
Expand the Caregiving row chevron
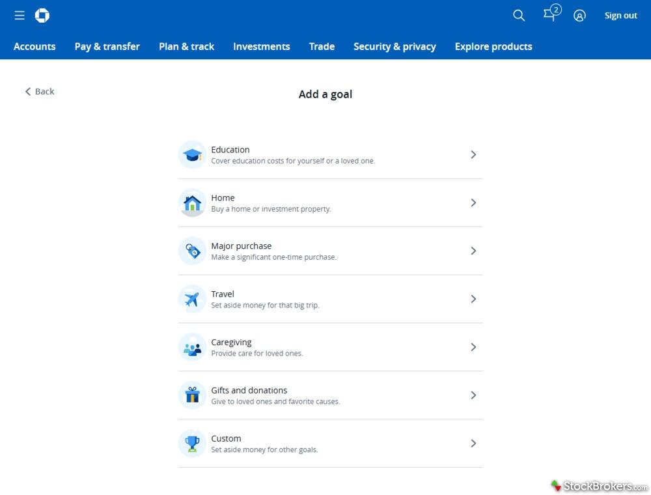pos(473,347)
